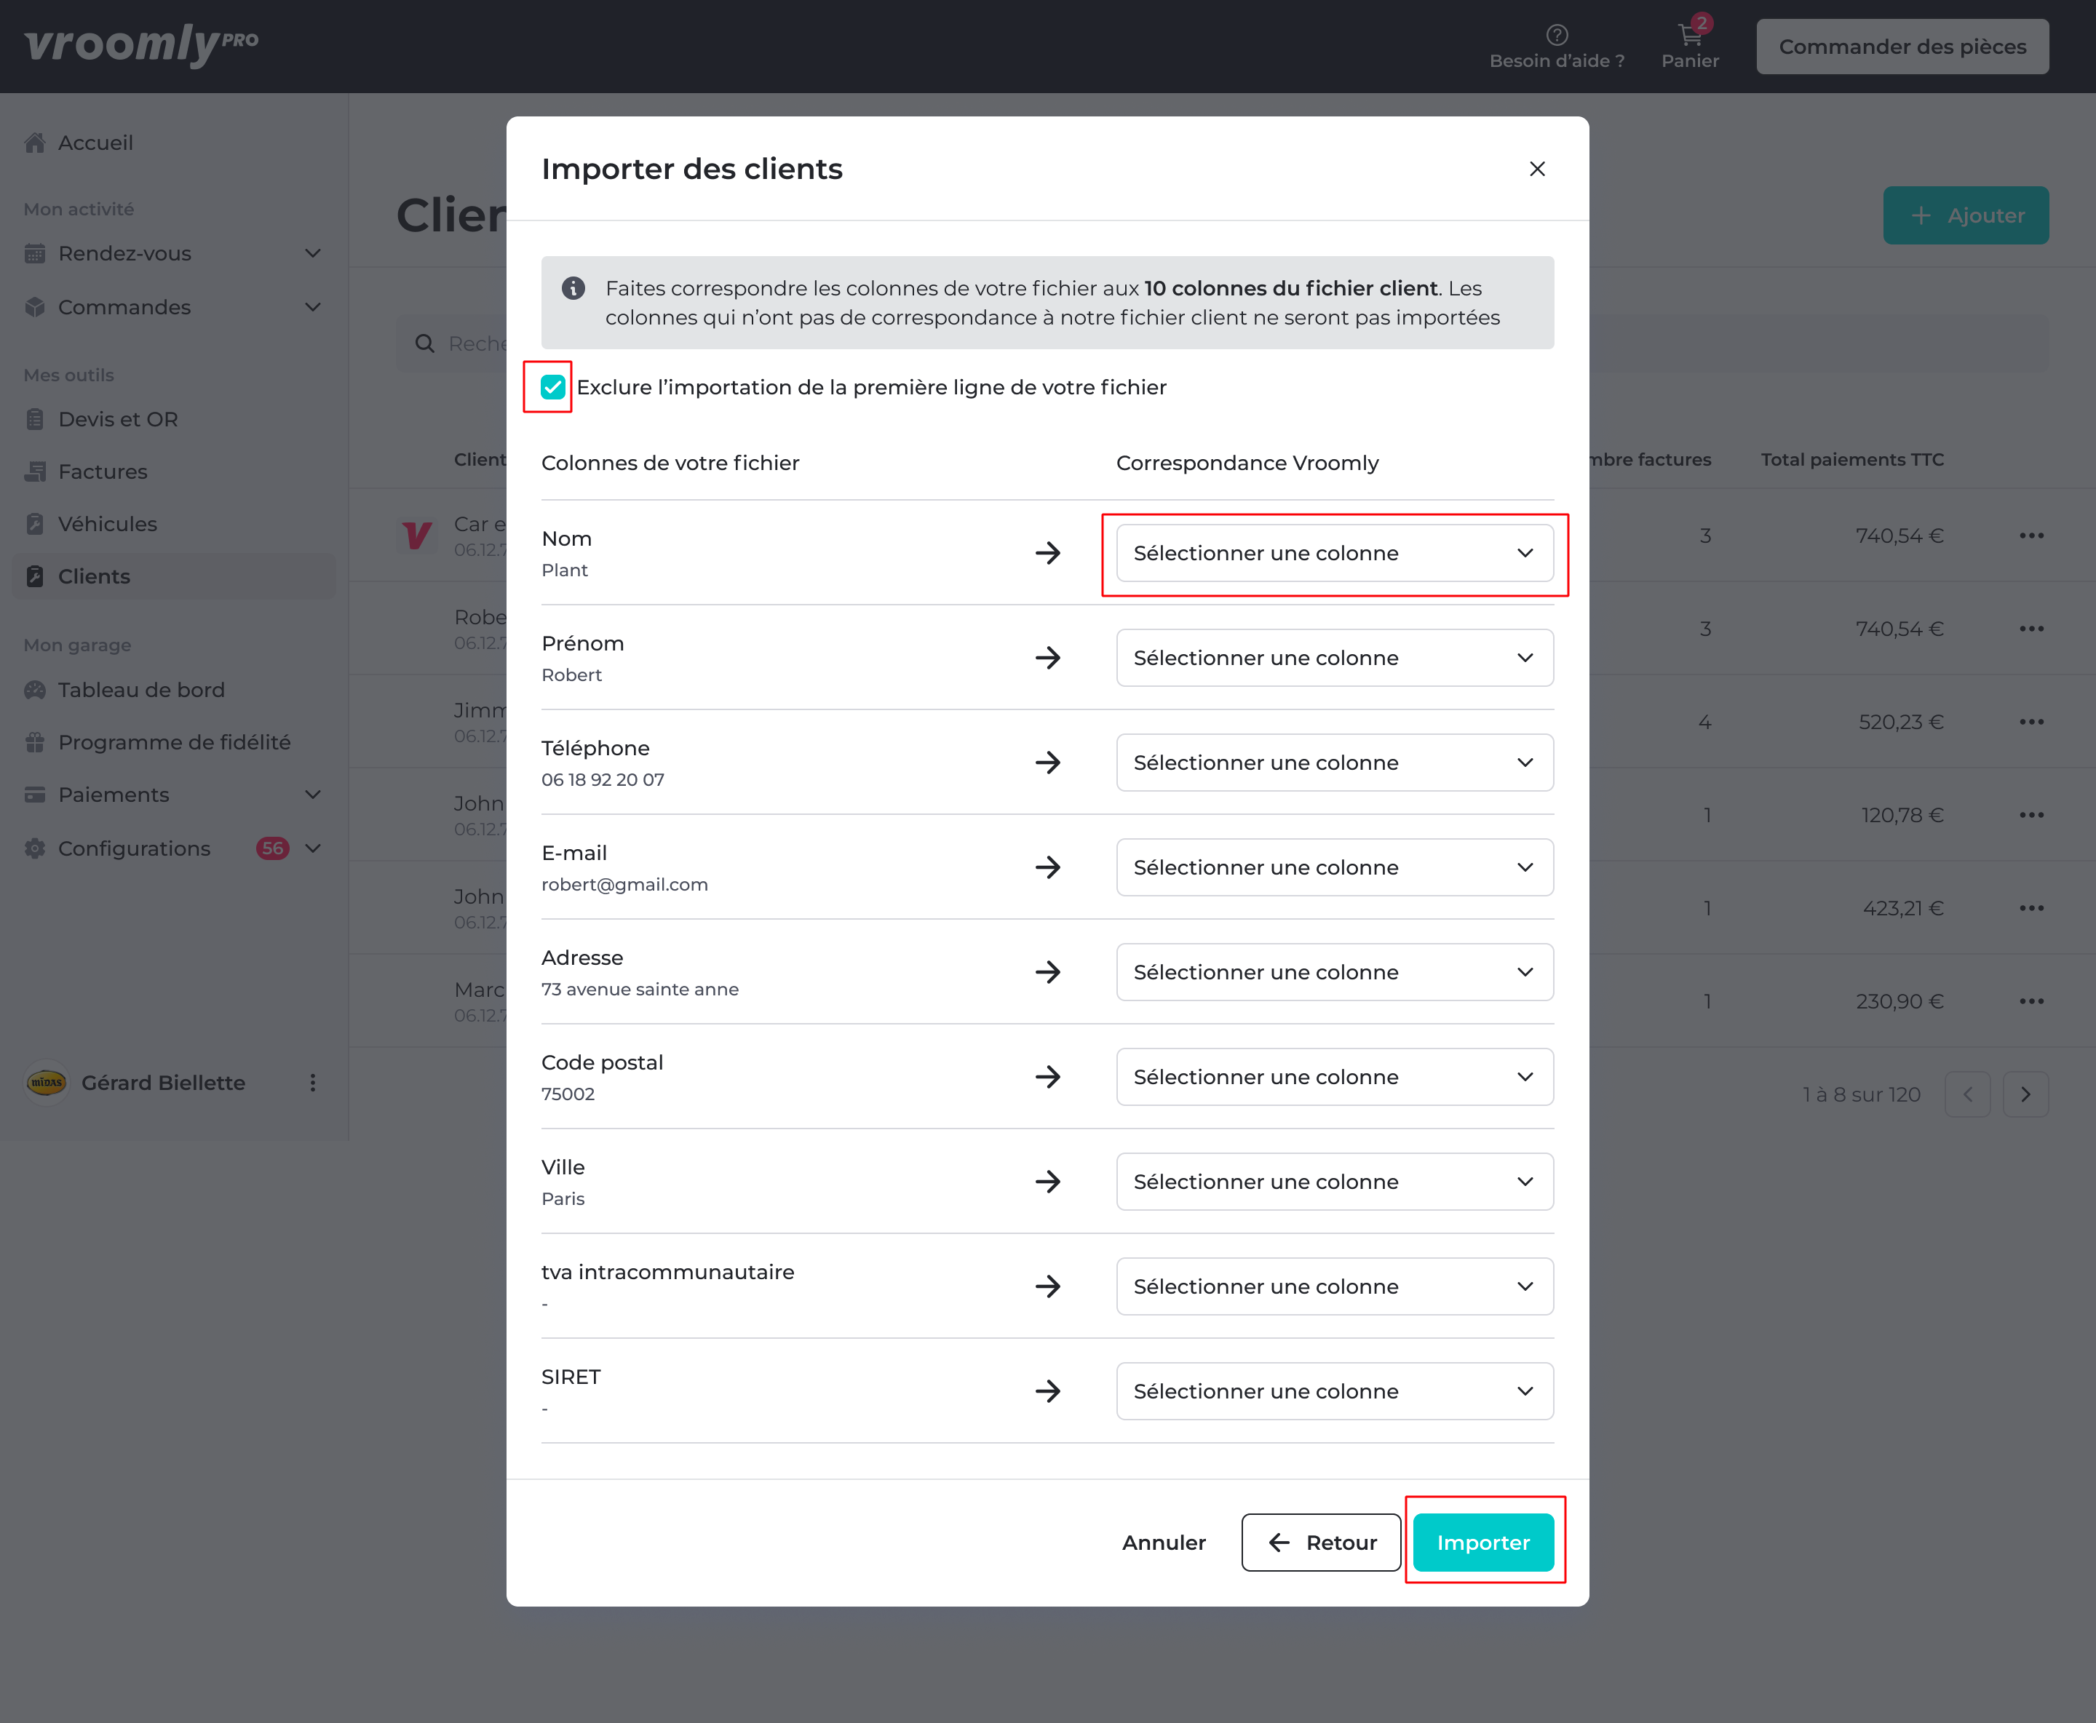Toggle the Clients sidebar entry
Image resolution: width=2096 pixels, height=1723 pixels.
(95, 576)
